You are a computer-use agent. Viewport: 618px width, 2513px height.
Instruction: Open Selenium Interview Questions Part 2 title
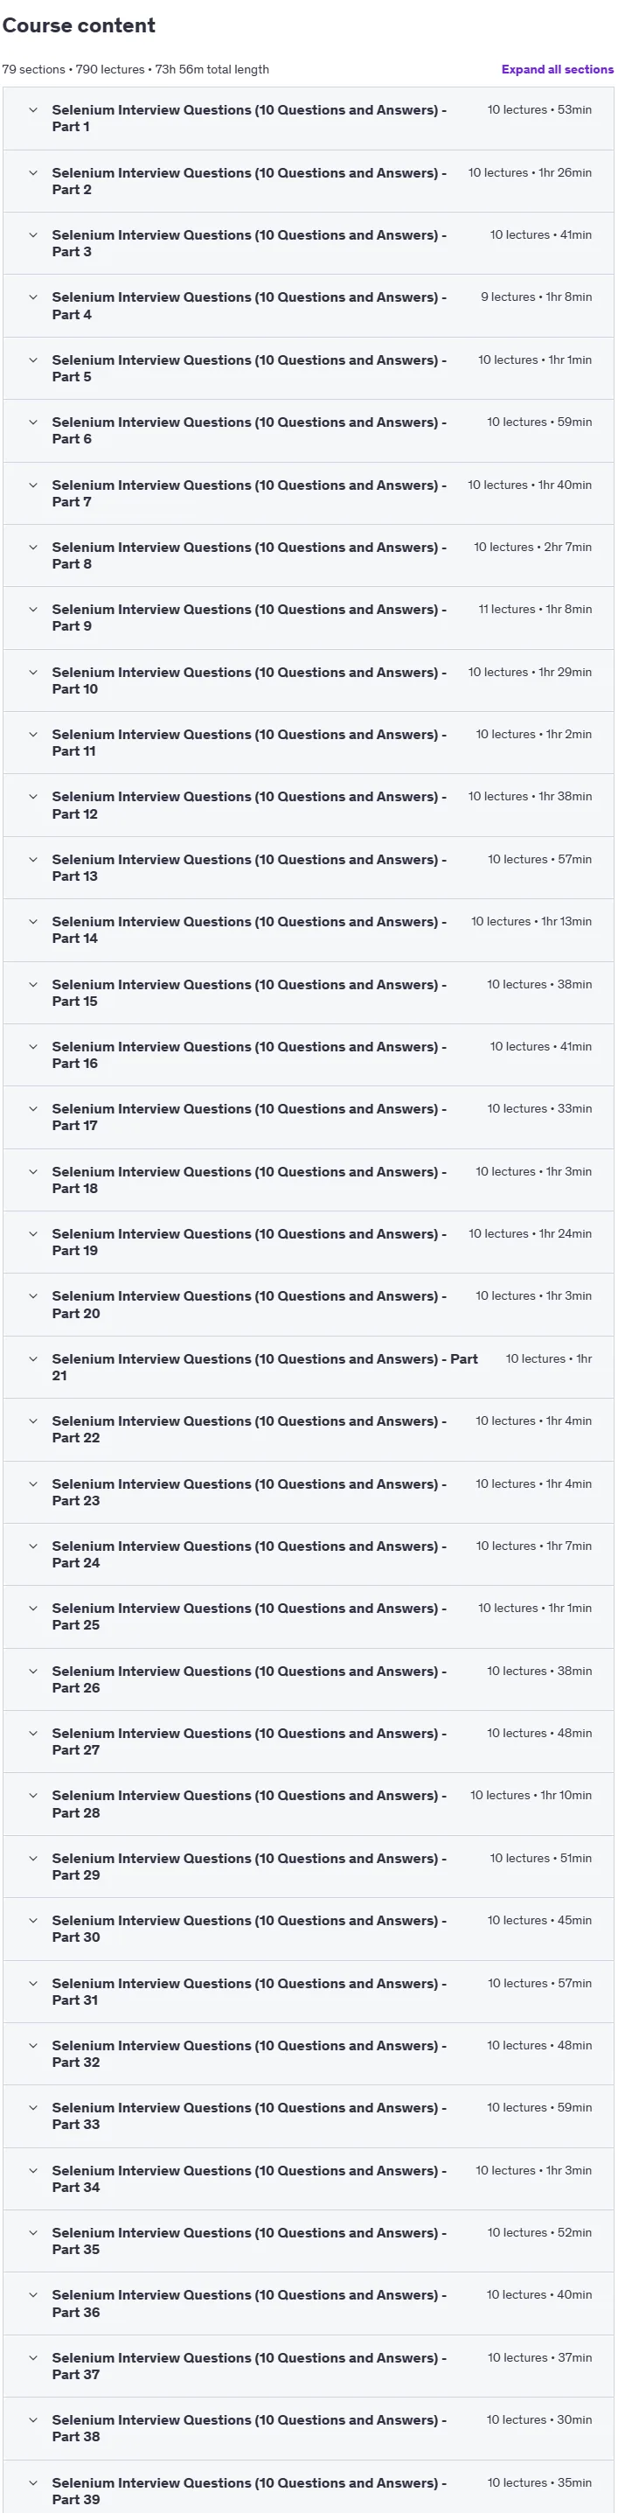coord(249,181)
